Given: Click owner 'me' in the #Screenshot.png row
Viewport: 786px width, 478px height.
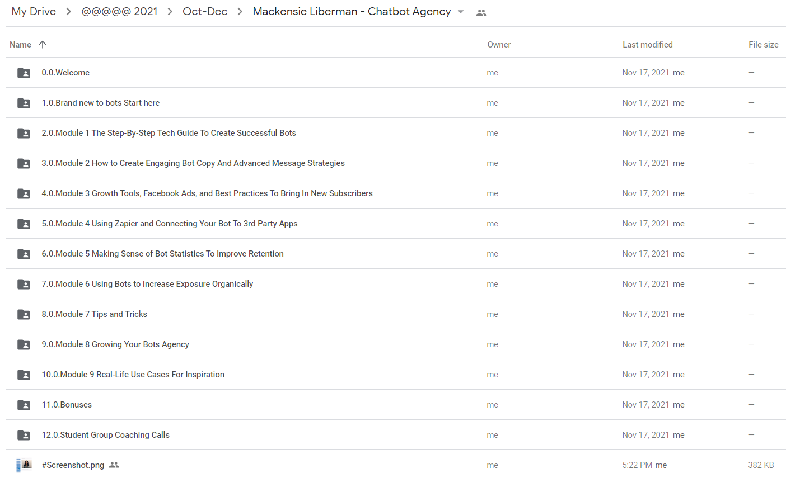Looking at the screenshot, I should (493, 465).
